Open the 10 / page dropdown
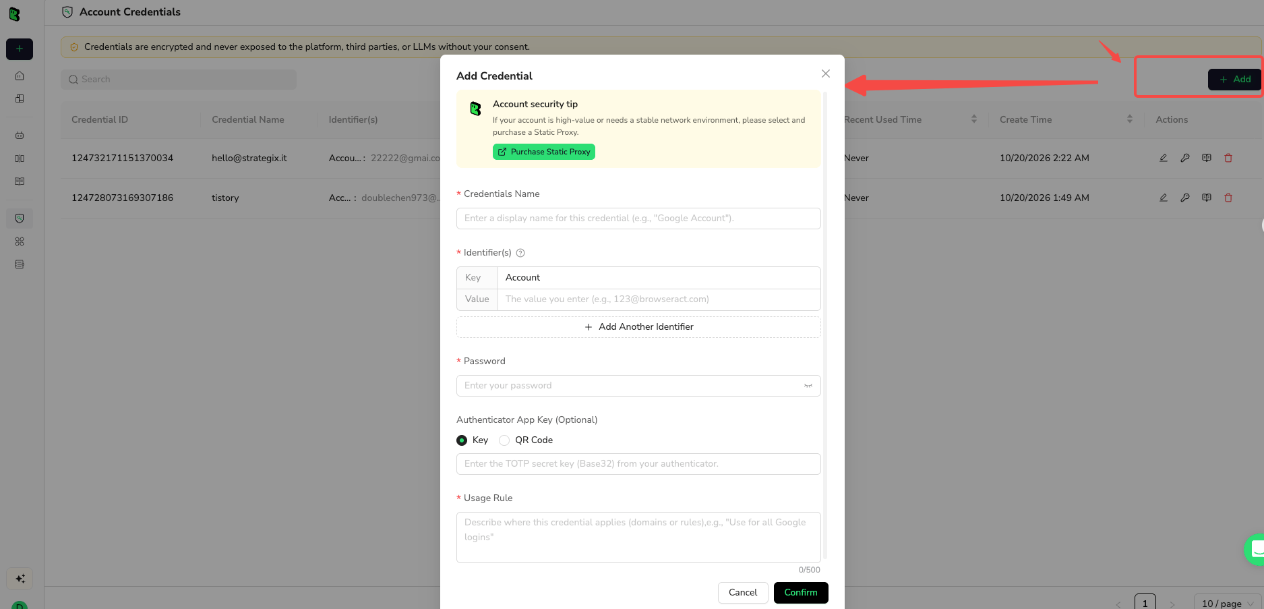Screen dimensions: 1264x609 pos(1228,603)
